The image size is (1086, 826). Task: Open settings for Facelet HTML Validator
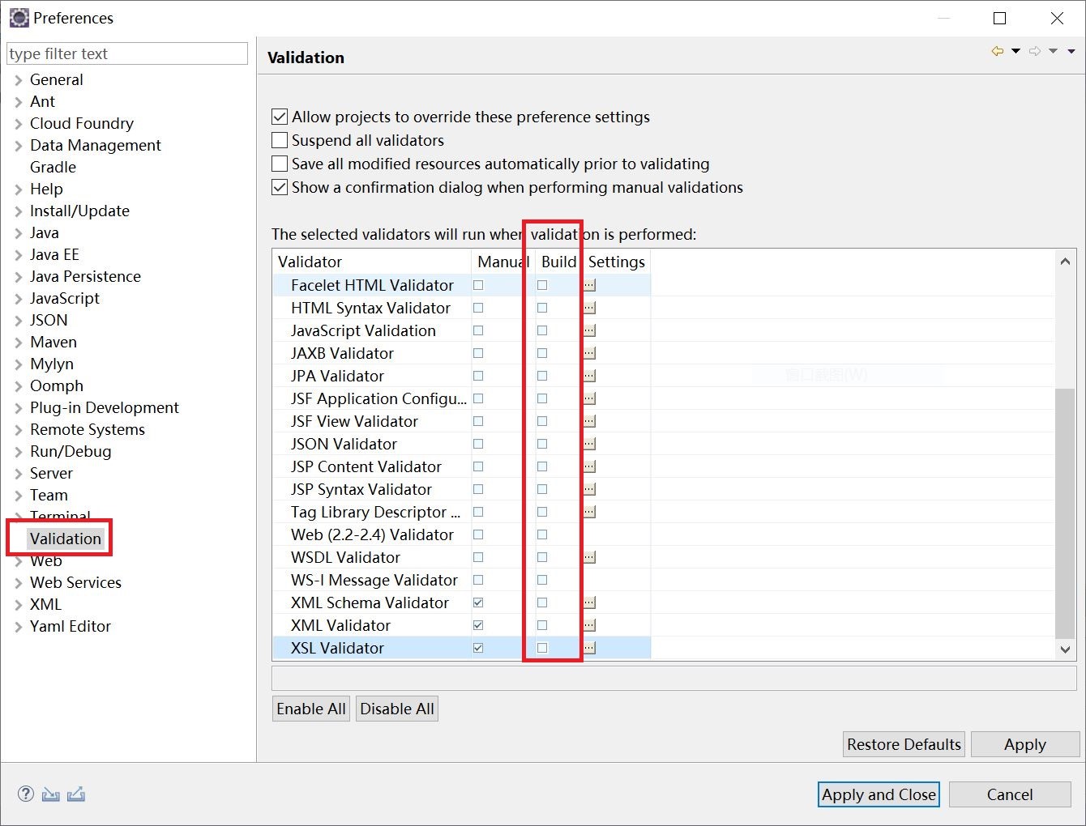coord(589,285)
